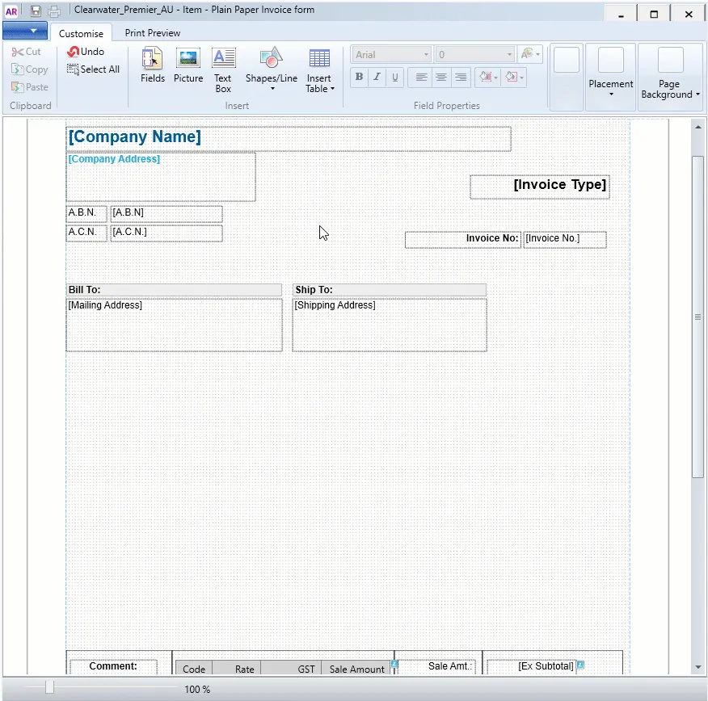Select the [Company Name] field

(x=289, y=138)
